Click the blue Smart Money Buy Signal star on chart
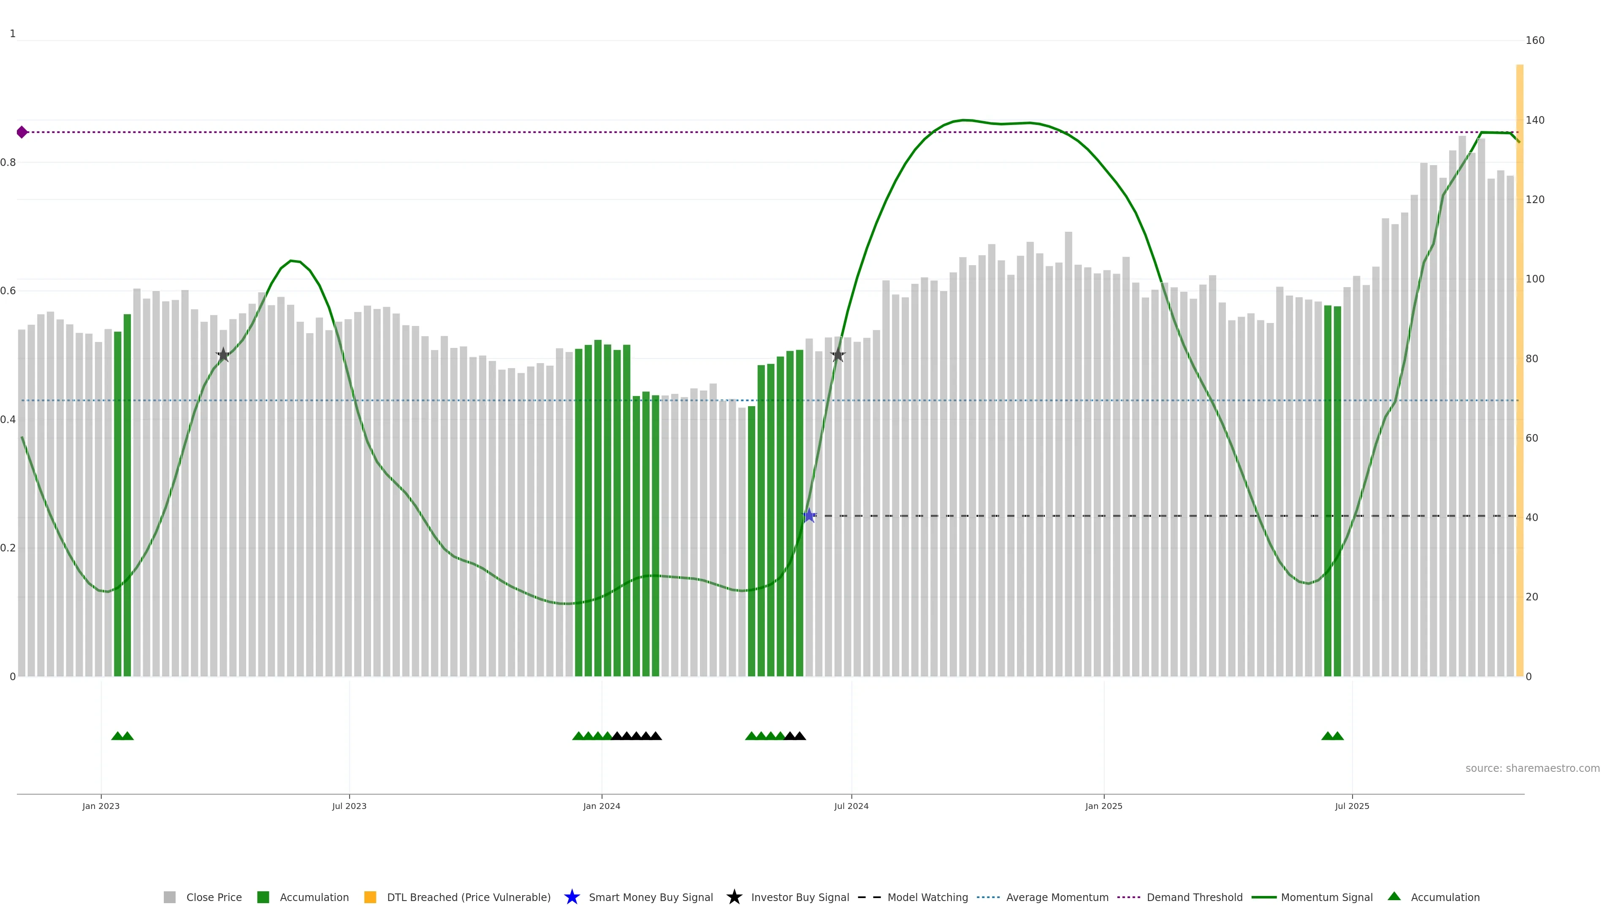The image size is (1621, 912). pos(809,516)
